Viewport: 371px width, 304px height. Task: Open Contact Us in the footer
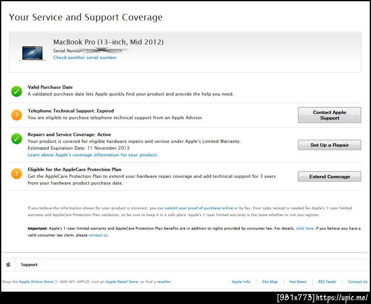pyautogui.click(x=357, y=282)
